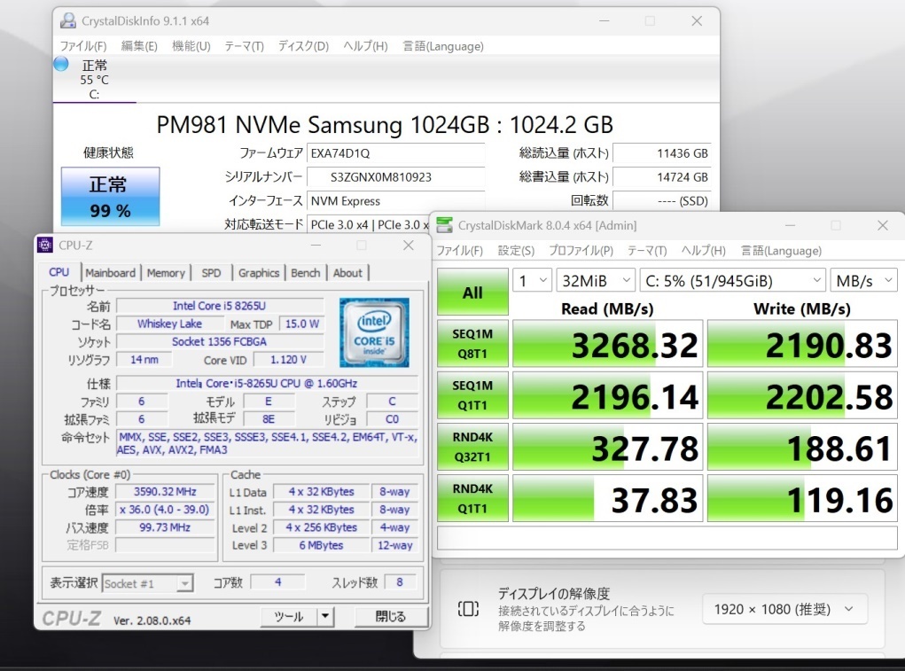
Task: Run all benchmarks with the All button
Action: pyautogui.click(x=472, y=292)
